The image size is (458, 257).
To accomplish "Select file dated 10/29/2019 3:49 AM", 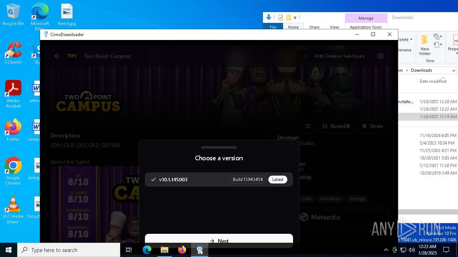I will coord(428,173).
